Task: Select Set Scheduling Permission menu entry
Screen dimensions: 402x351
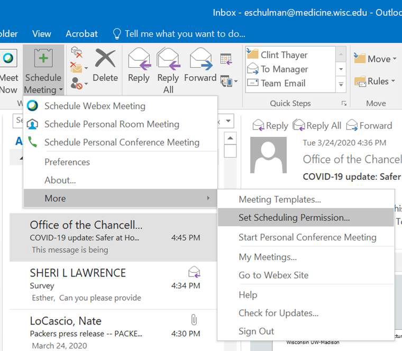Action: 294,217
